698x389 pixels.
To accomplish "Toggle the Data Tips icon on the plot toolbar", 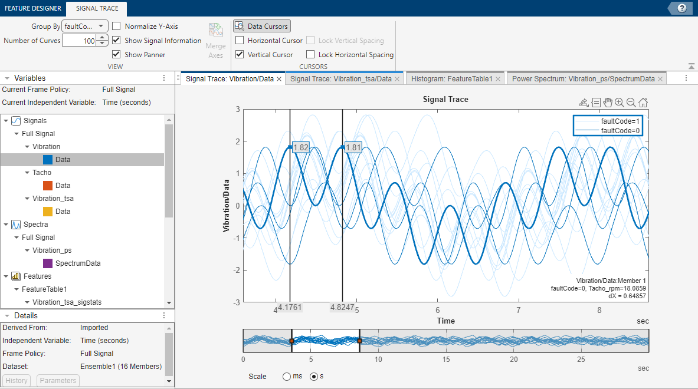I will (x=596, y=103).
